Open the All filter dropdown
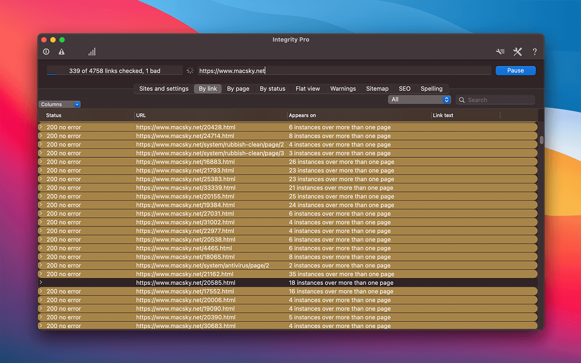The height and width of the screenshot is (363, 581). click(419, 99)
